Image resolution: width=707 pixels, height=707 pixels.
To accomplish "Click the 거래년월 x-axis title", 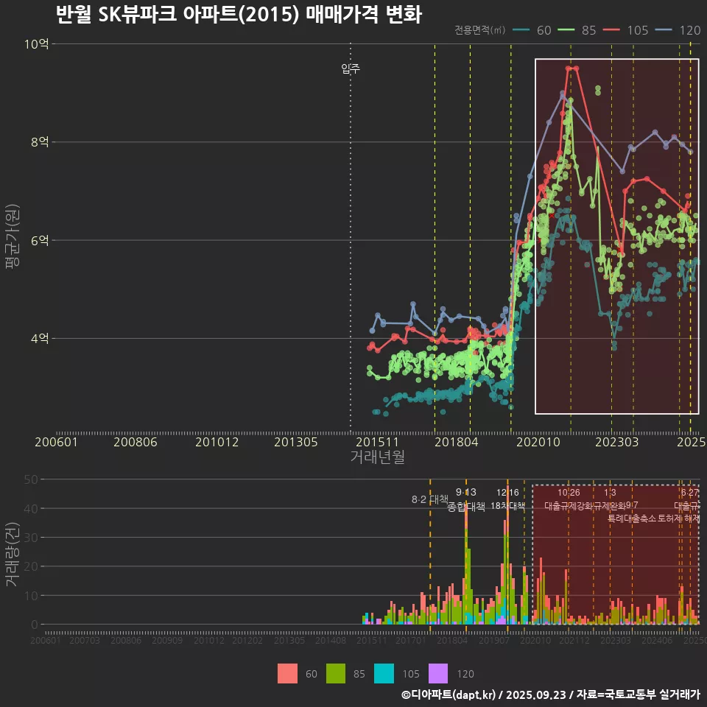I will [x=377, y=457].
